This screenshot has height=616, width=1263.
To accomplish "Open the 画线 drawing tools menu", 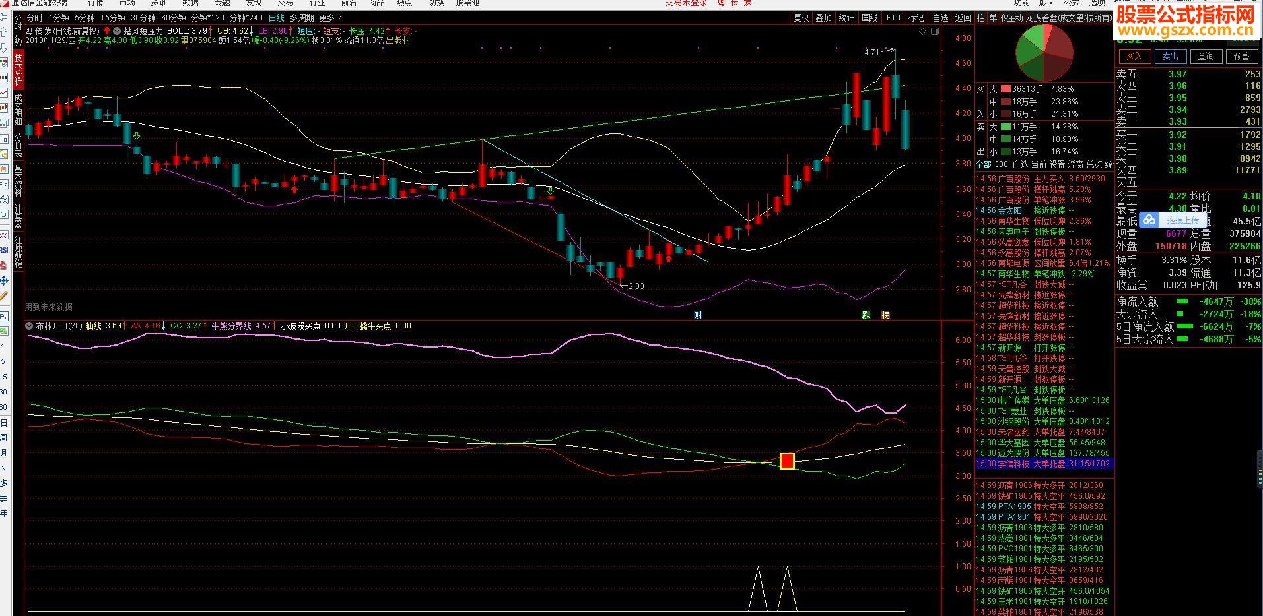I will coord(870,18).
